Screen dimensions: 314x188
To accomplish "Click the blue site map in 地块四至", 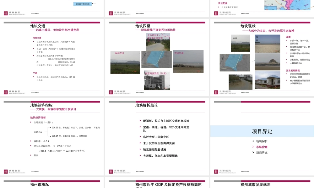I will [156, 60].
